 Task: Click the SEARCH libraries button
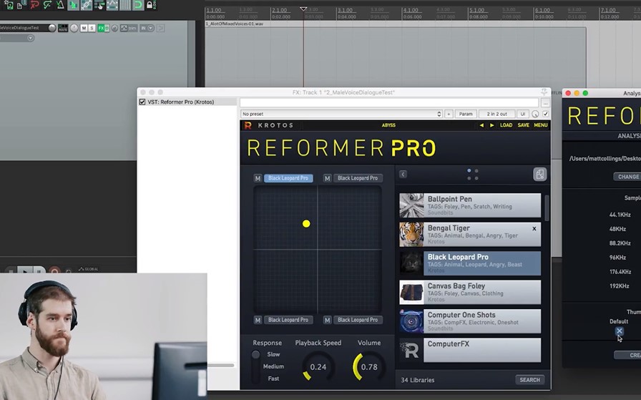pos(530,380)
